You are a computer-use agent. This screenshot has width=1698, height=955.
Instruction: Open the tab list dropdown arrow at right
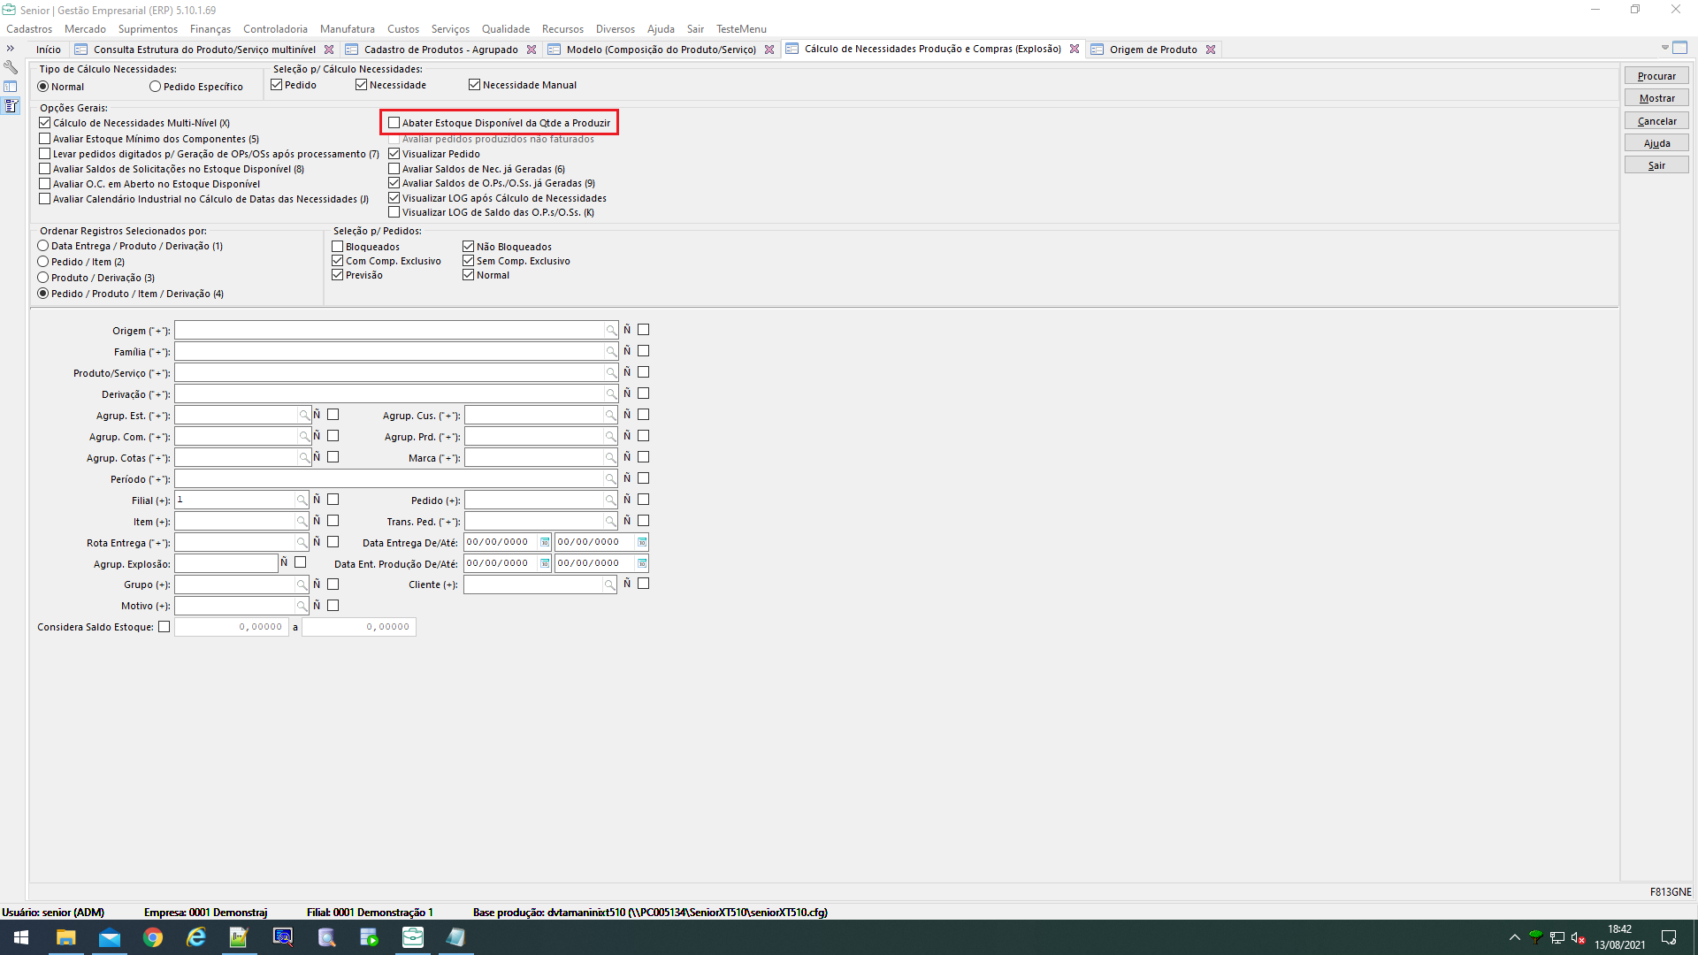1664,48
